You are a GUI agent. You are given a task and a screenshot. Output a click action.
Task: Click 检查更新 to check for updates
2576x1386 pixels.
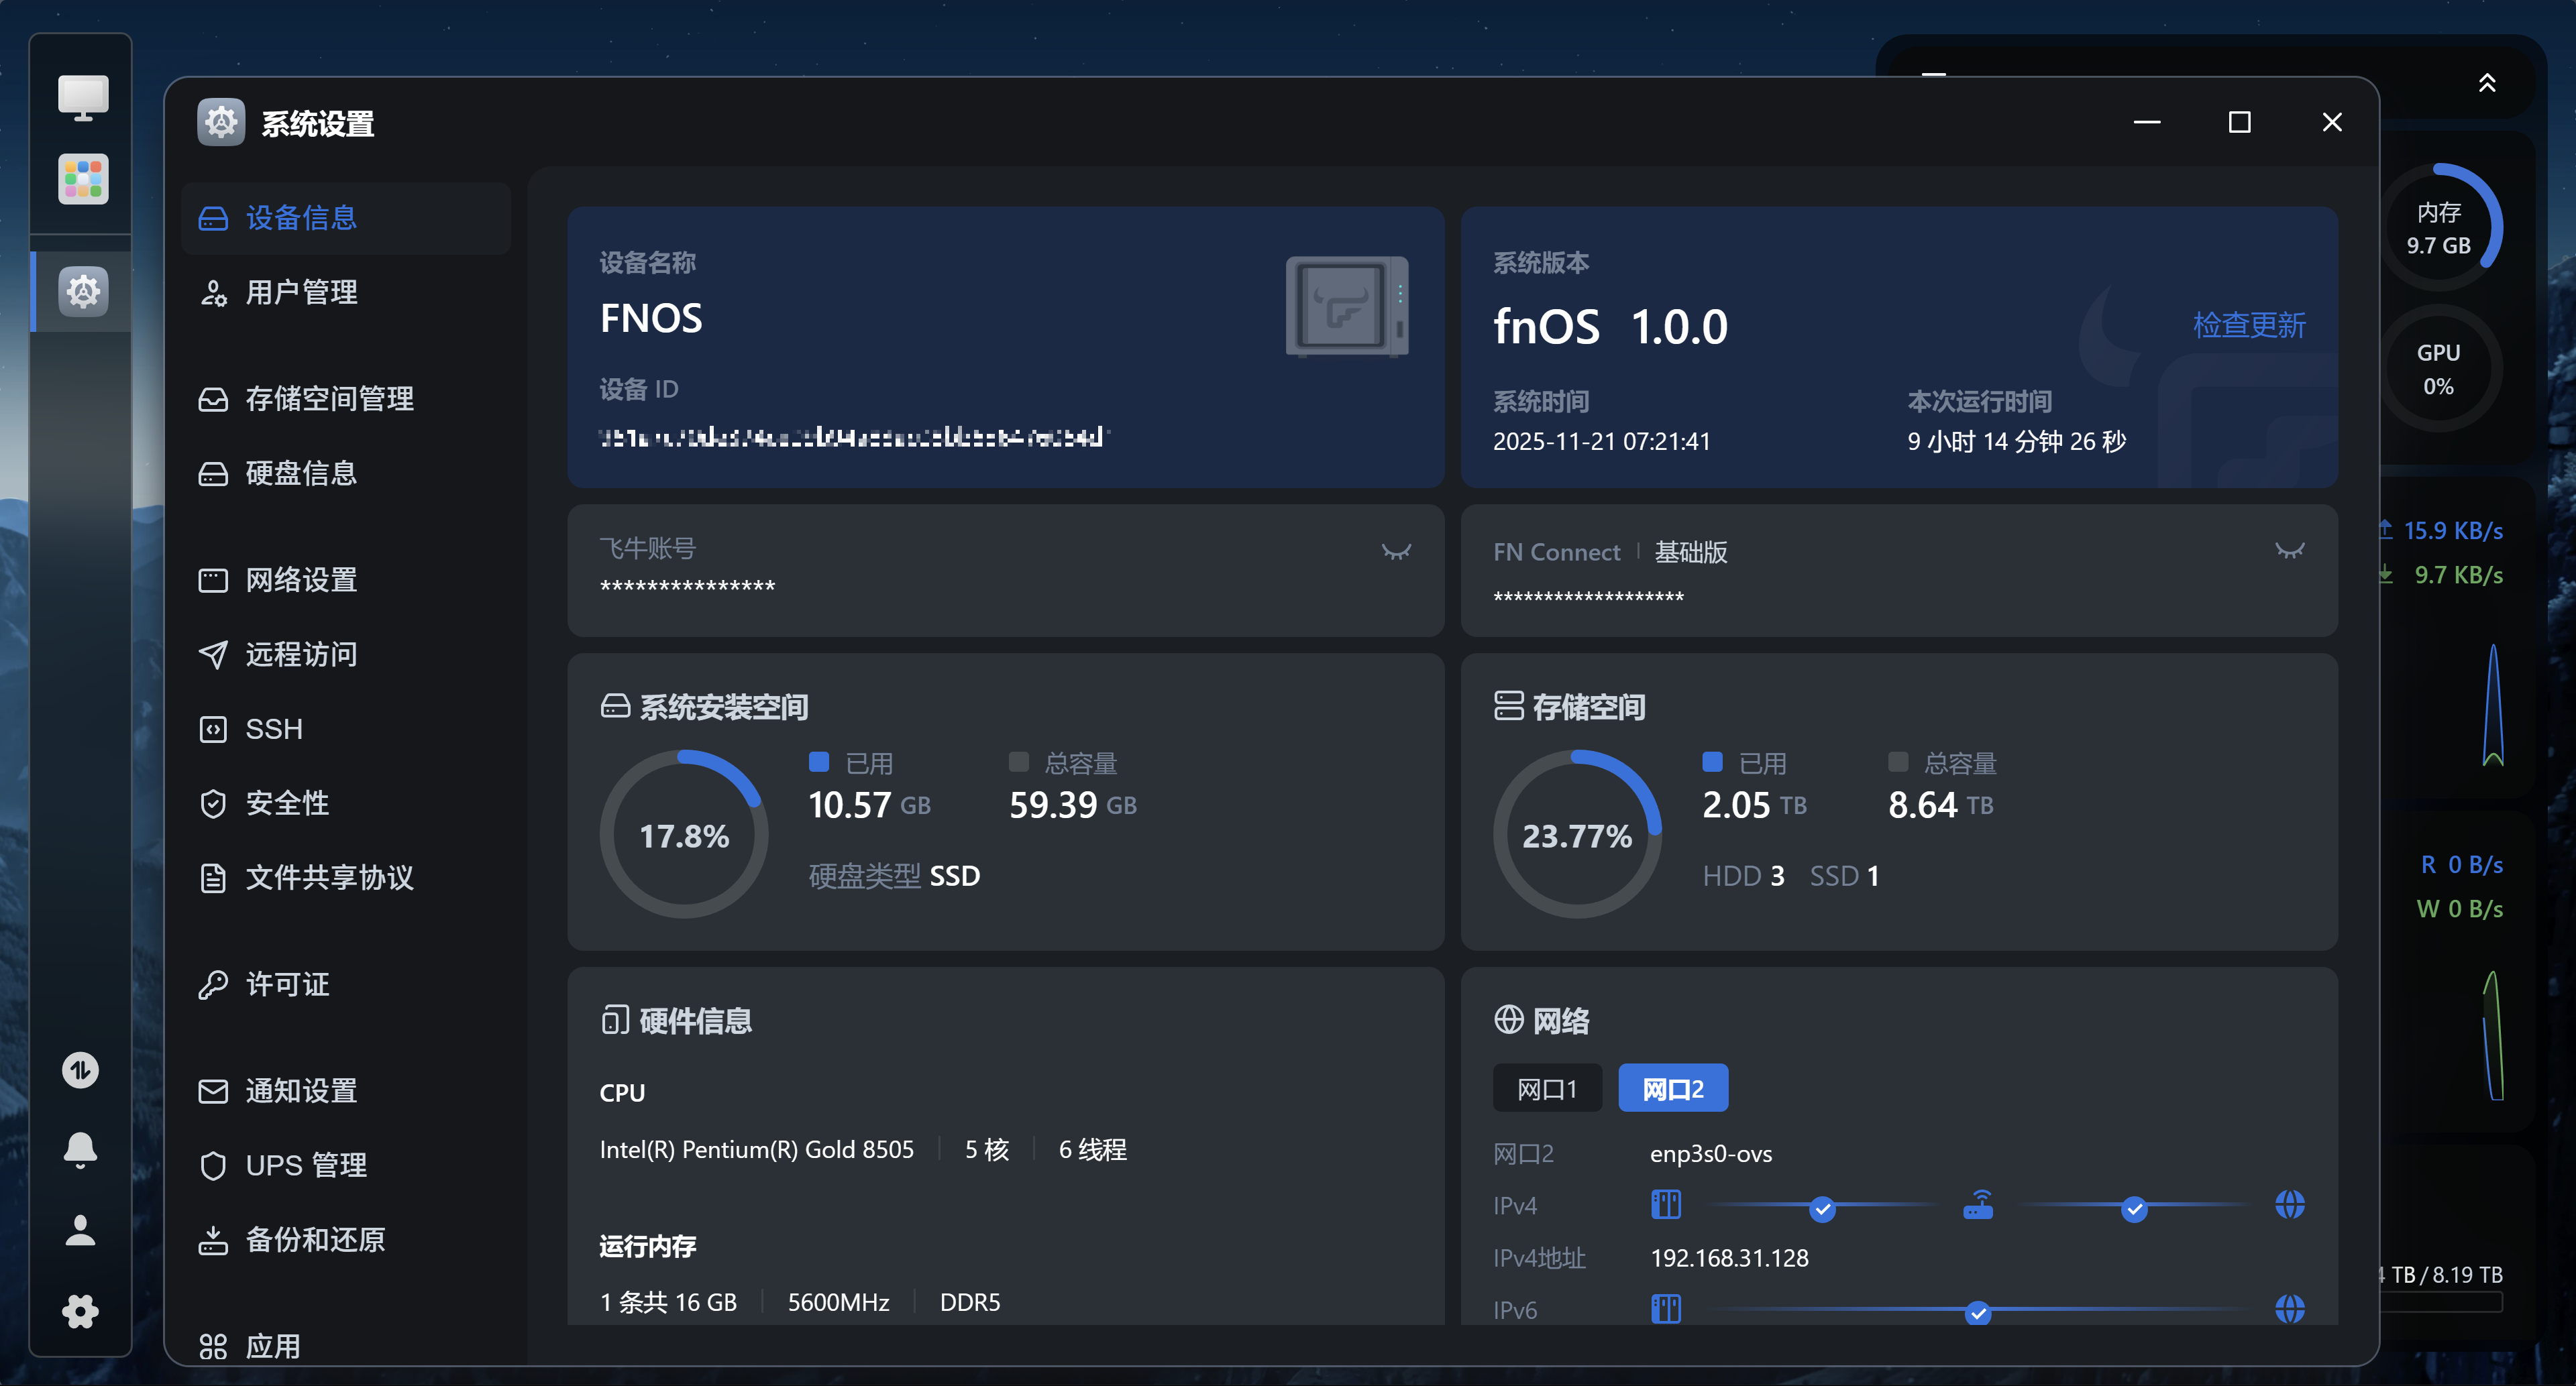pos(2248,325)
